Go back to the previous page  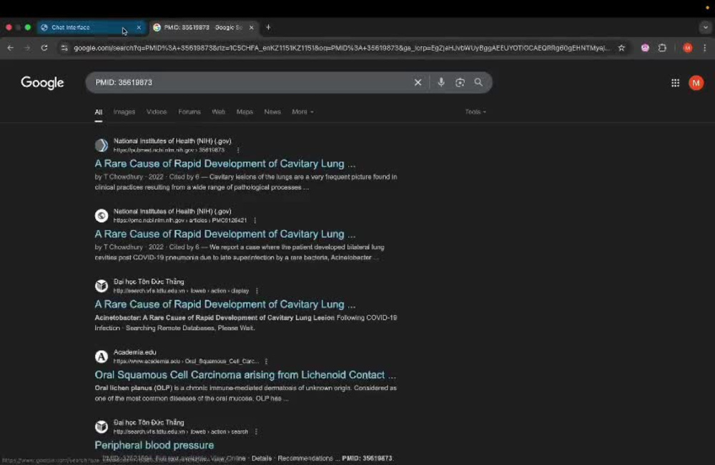point(10,48)
